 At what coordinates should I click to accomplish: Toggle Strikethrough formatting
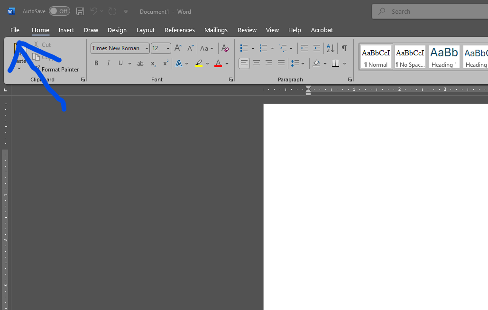140,63
